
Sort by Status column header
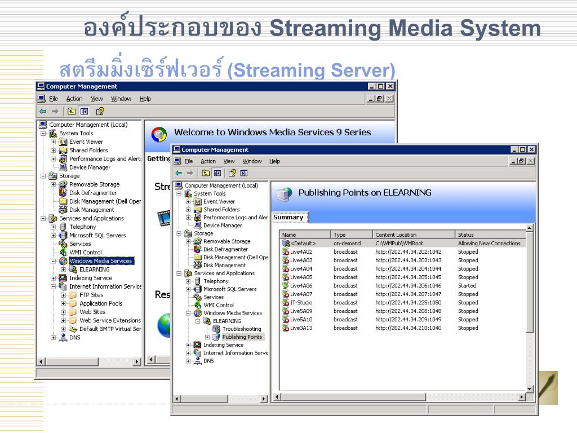click(490, 235)
